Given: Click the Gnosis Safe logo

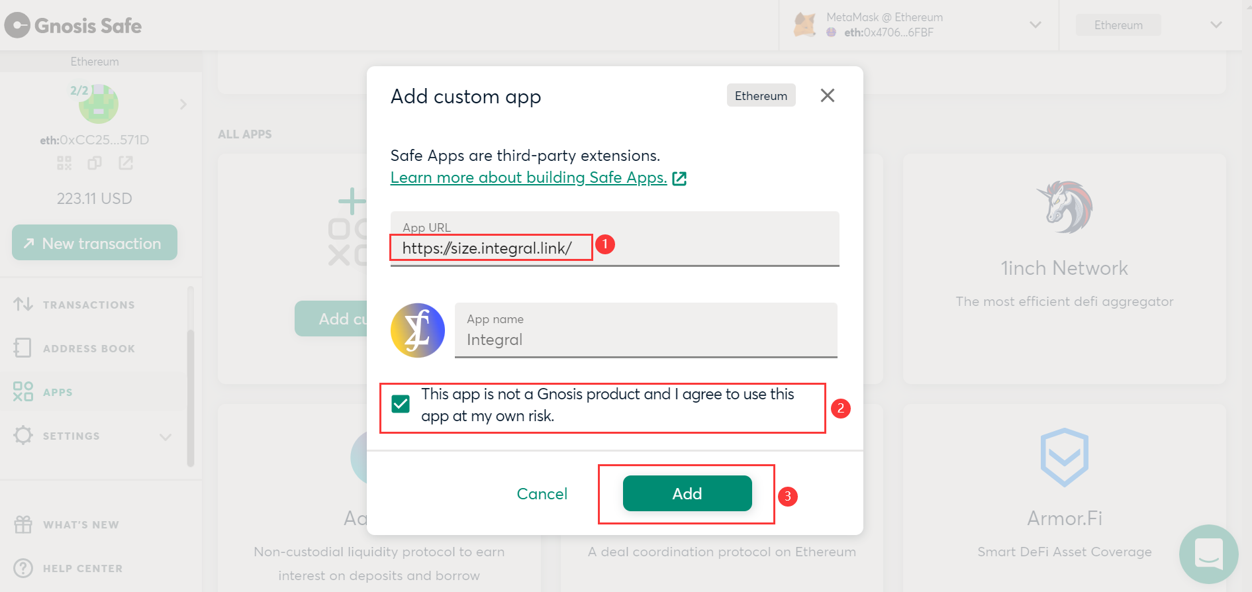Looking at the screenshot, I should tap(73, 25).
